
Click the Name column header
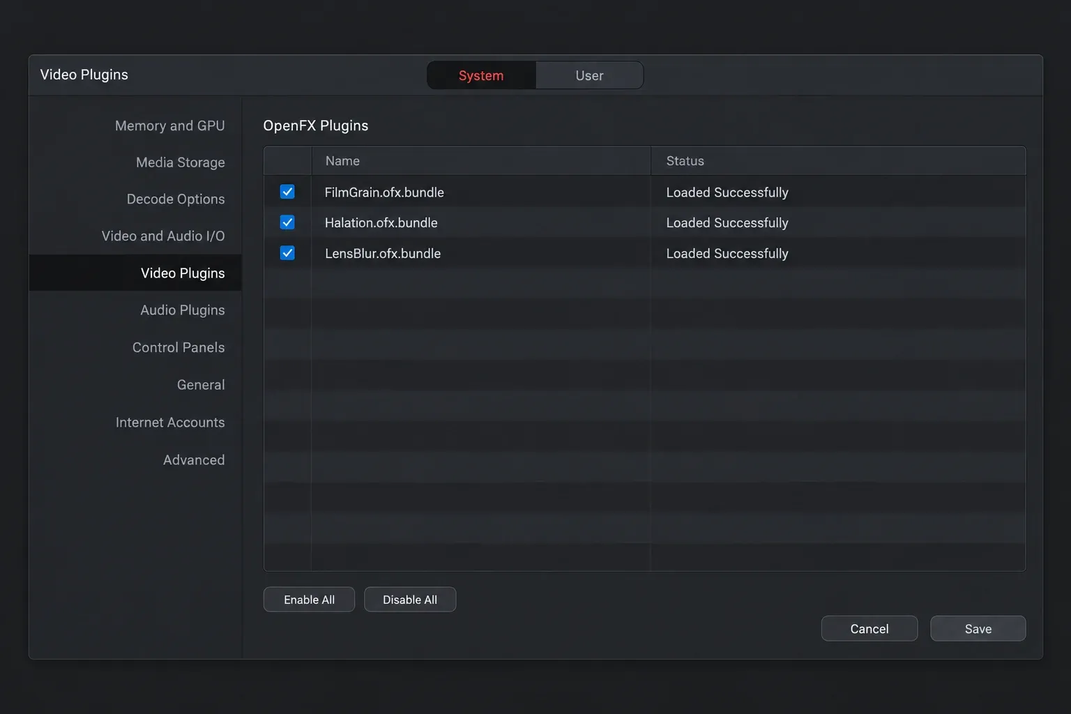[x=481, y=161]
